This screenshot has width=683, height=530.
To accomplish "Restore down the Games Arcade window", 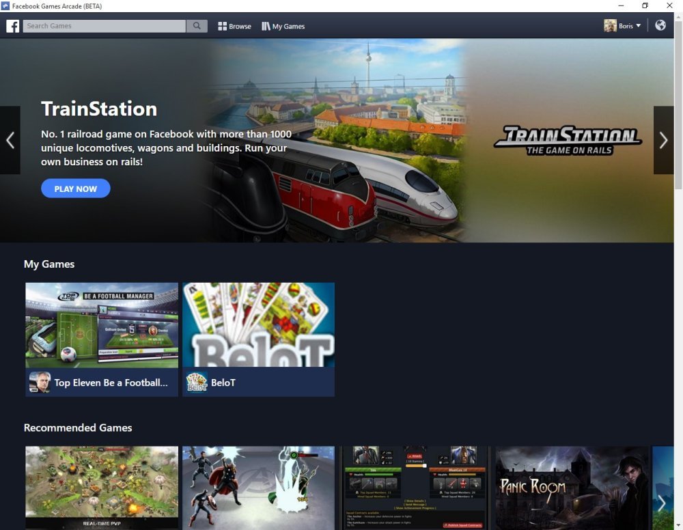I will [x=645, y=5].
